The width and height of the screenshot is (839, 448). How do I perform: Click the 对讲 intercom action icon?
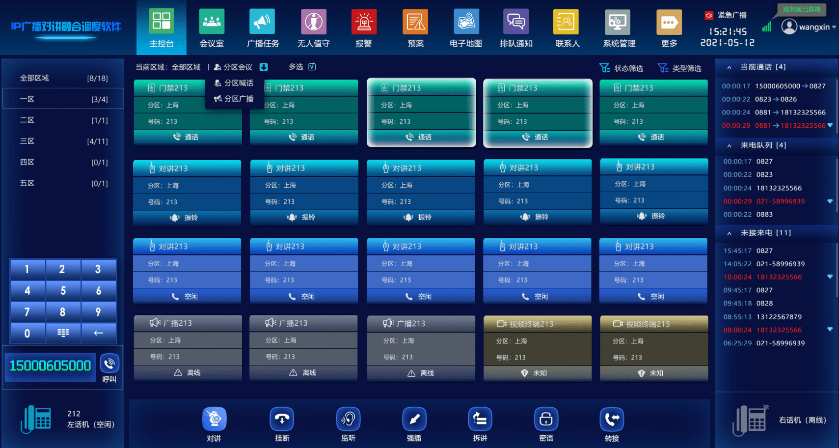click(214, 419)
